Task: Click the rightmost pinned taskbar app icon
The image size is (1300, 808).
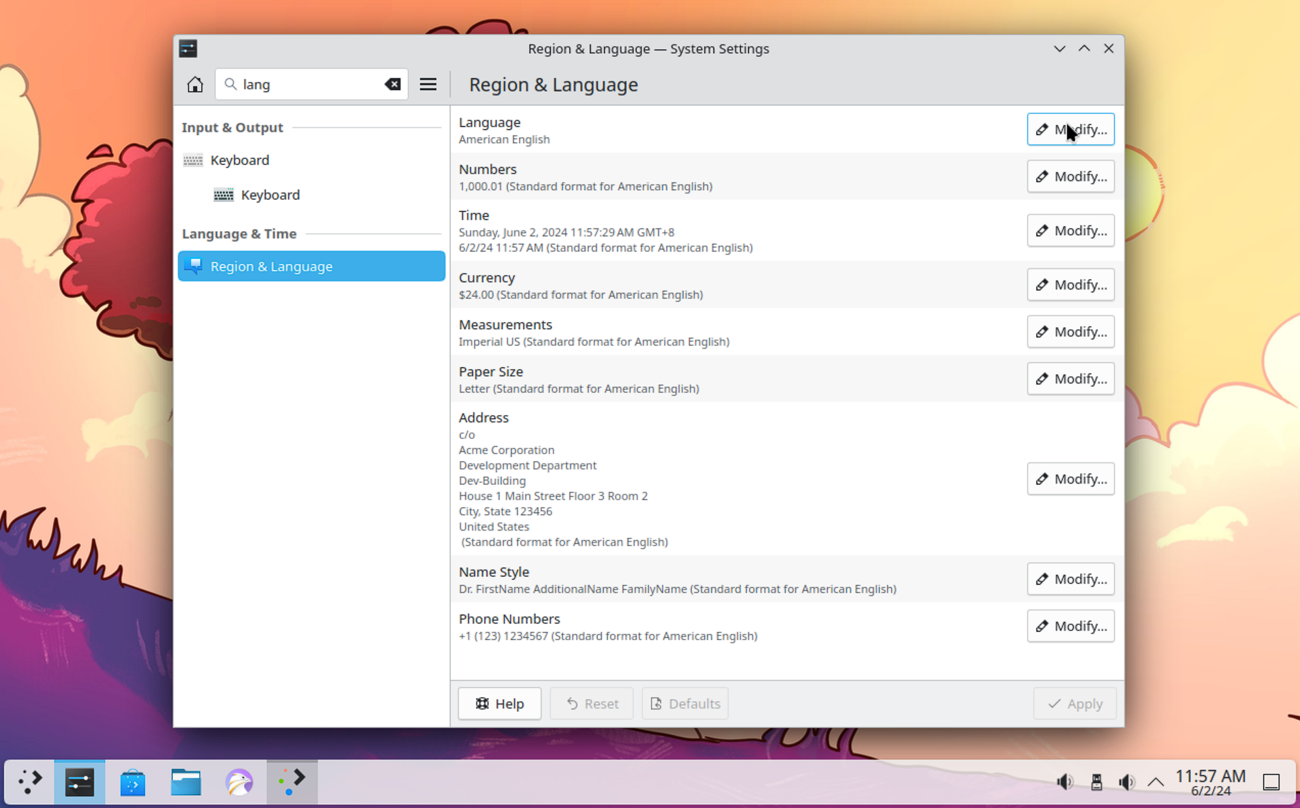Action: [x=292, y=782]
